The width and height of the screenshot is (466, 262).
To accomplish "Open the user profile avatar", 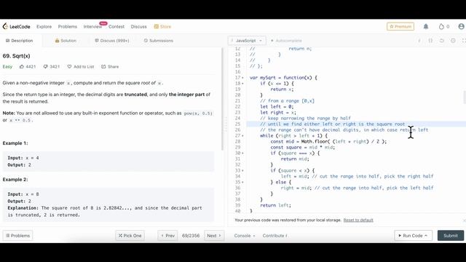I will tap(461, 26).
